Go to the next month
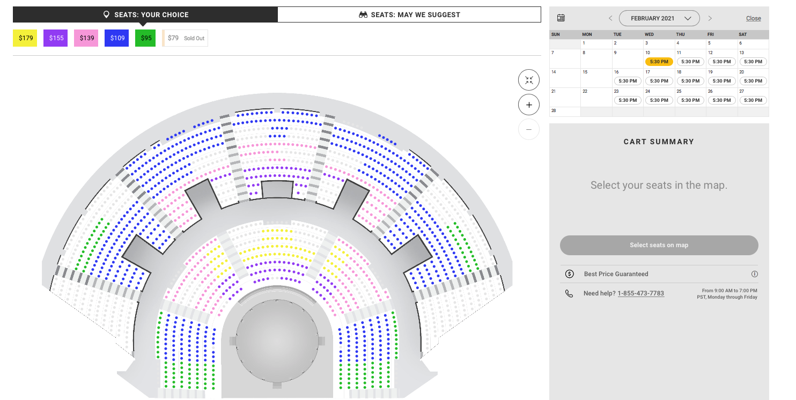 tap(710, 18)
